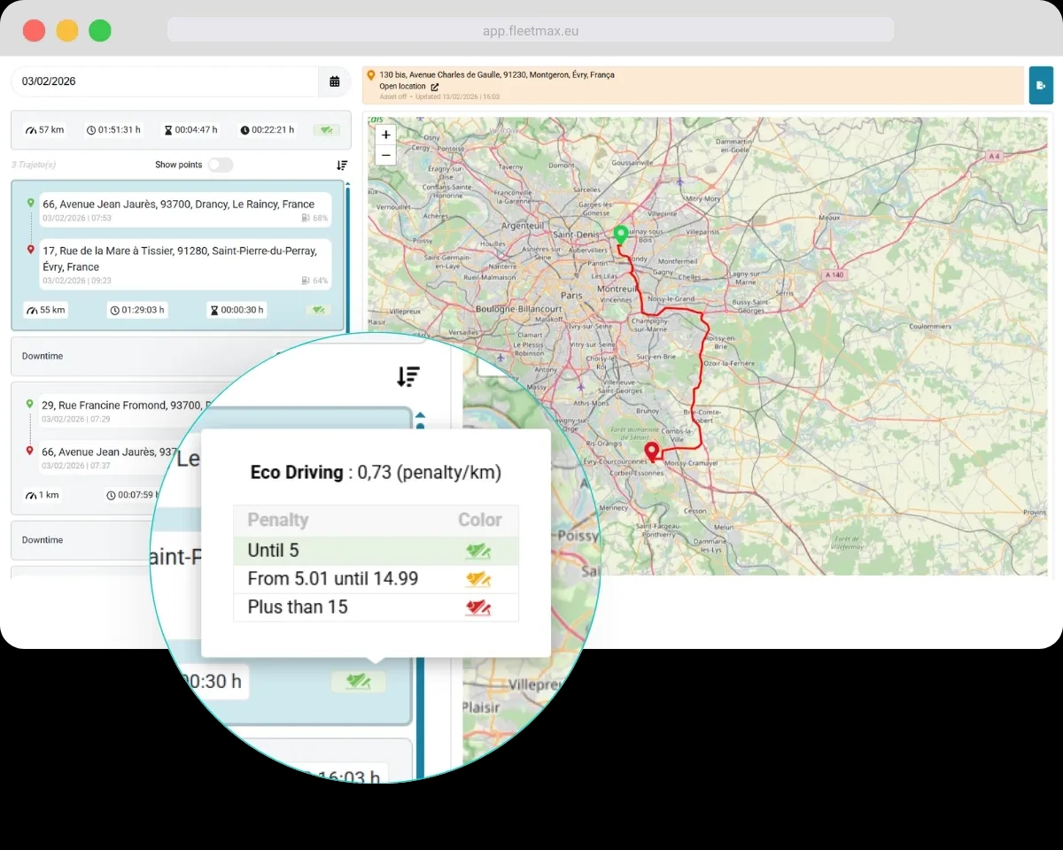The height and width of the screenshot is (850, 1063).
Task: Click the trip list vertical scrollbar
Action: click(x=347, y=257)
